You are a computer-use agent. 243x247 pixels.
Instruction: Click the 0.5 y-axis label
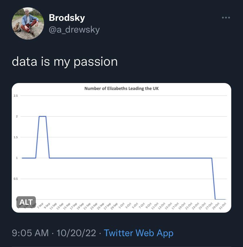[16, 179]
